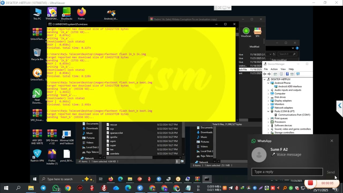Collapse DESKTOP-HBTFUJV root node
Viewport: 343px width, 193px height.
(x=265, y=80)
